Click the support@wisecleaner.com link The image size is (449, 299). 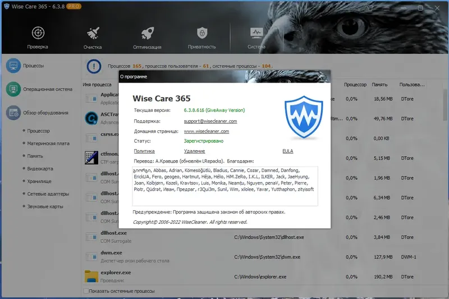[210, 121]
